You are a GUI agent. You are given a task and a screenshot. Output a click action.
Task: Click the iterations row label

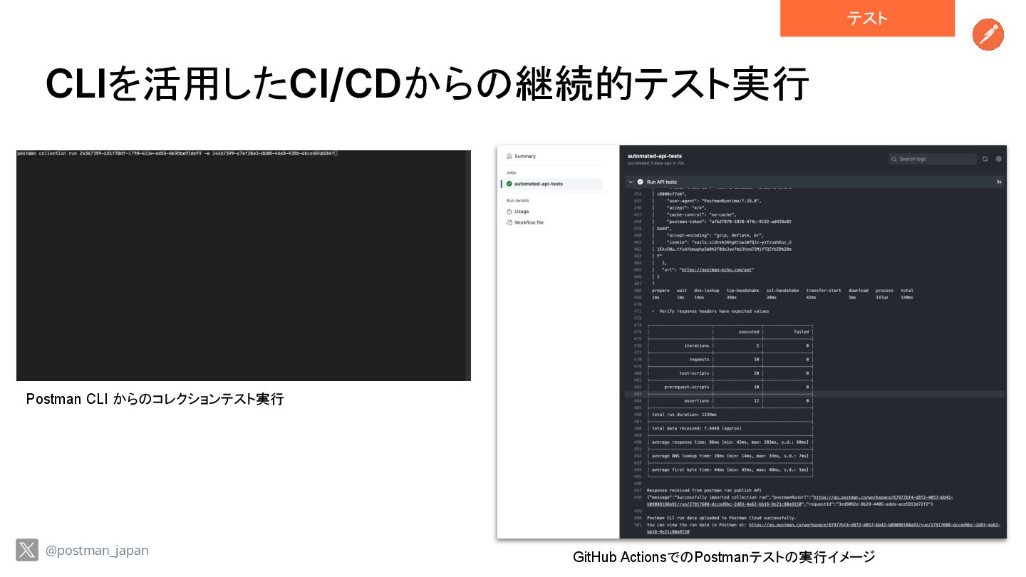coord(697,345)
